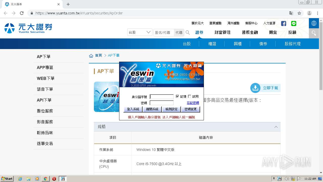Click the volume speaker tray icon
Screen dimensions: 323x182
coord(287,179)
